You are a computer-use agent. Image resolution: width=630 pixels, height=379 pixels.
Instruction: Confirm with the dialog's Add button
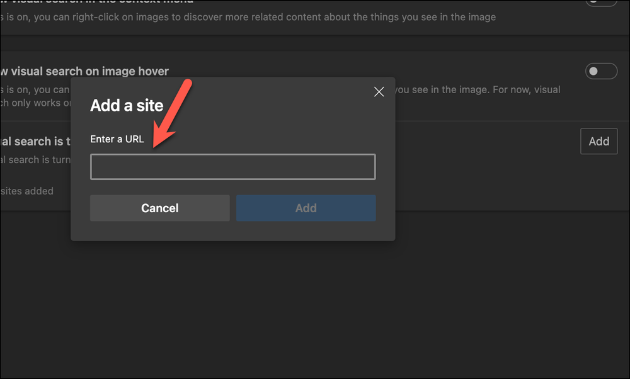point(306,208)
